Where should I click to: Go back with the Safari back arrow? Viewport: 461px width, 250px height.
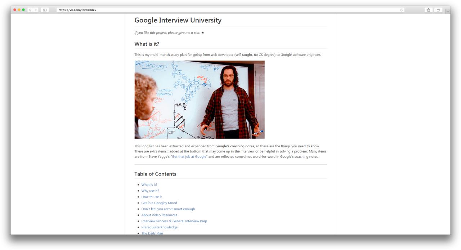[x=30, y=10]
